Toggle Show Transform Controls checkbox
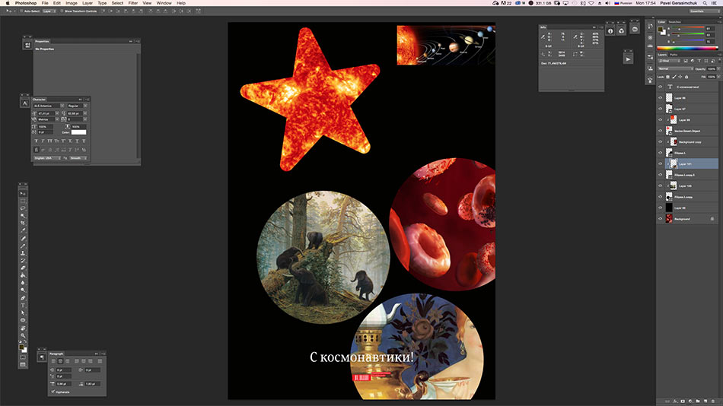Image resolution: width=723 pixels, height=406 pixels. pyautogui.click(x=62, y=11)
